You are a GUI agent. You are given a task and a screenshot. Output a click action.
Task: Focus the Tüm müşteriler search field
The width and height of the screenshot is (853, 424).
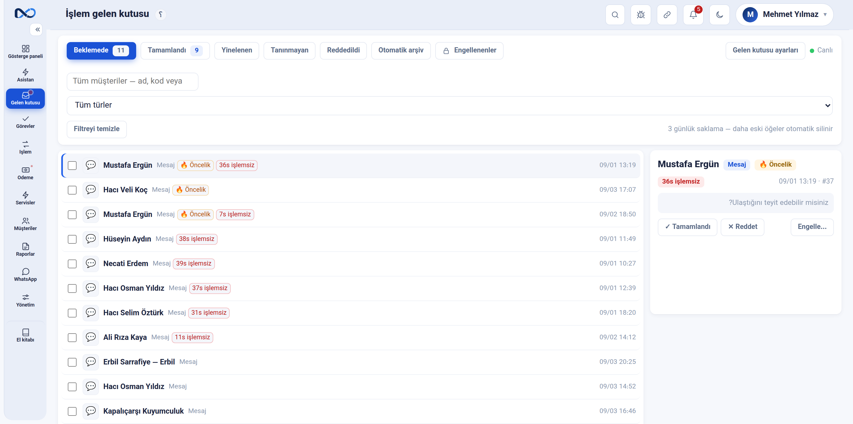[x=132, y=81]
